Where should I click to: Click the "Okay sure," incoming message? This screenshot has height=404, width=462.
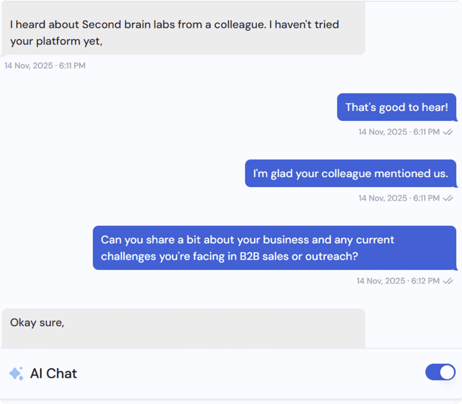pos(183,328)
